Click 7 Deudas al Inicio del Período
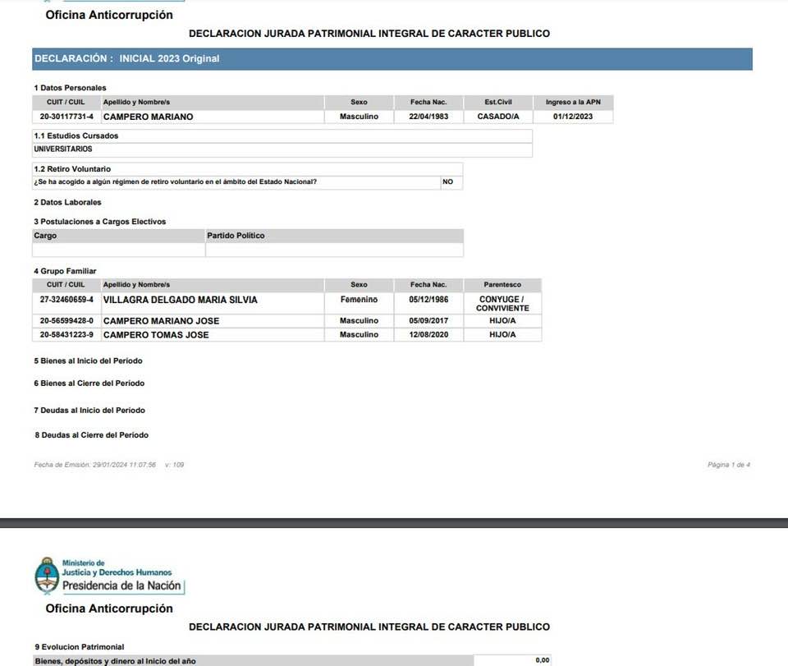The width and height of the screenshot is (788, 666). [x=89, y=411]
